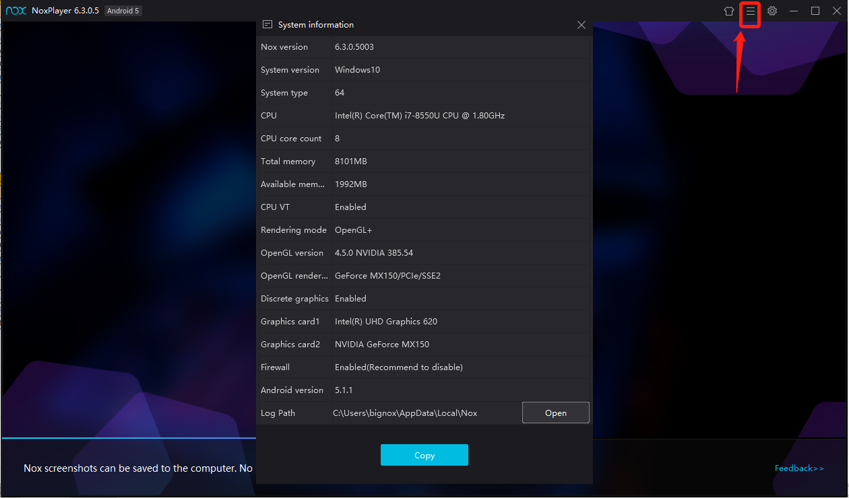Click the Open button for Log Path
849x498 pixels.
click(x=555, y=413)
